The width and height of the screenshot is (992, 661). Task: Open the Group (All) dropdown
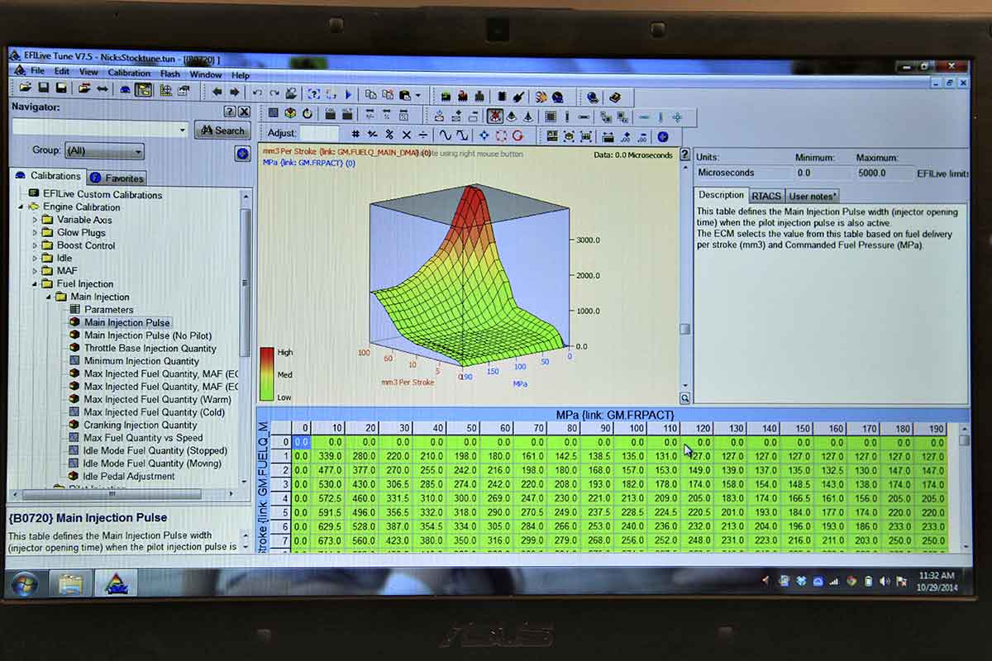pos(104,151)
